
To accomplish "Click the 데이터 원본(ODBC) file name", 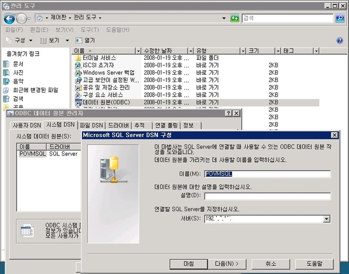I will pyautogui.click(x=106, y=102).
